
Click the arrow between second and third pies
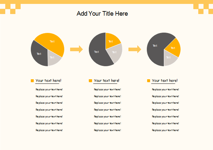pos(134,49)
